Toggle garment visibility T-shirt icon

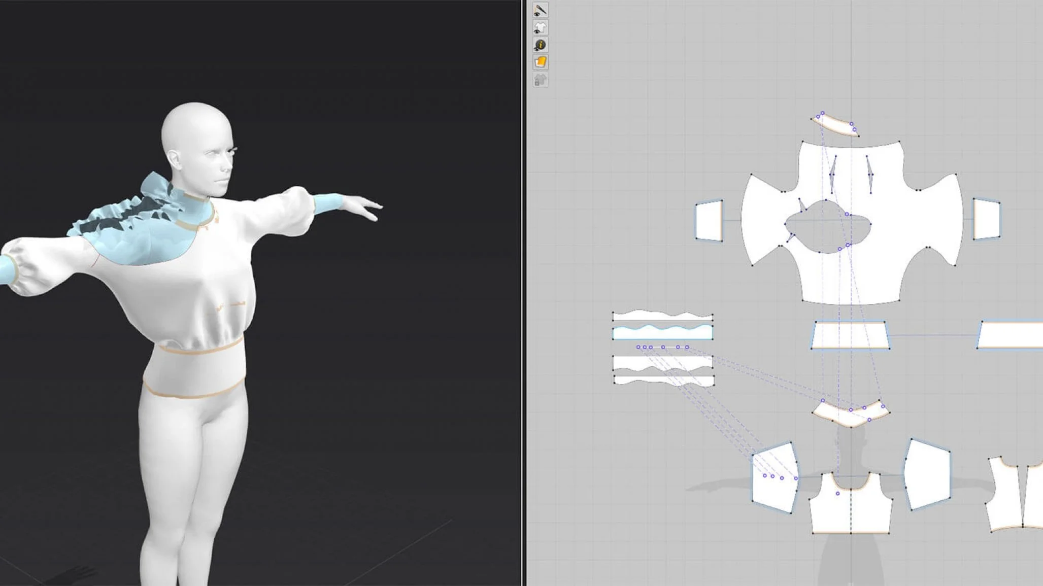tap(540, 27)
